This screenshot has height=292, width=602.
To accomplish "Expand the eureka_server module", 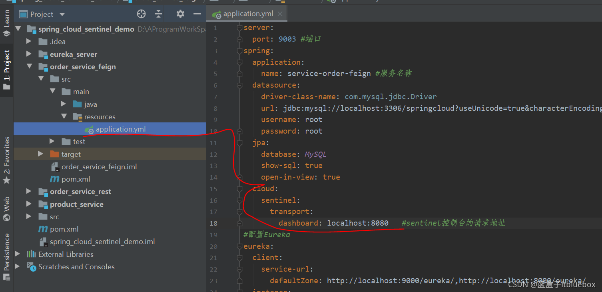I will tap(29, 54).
